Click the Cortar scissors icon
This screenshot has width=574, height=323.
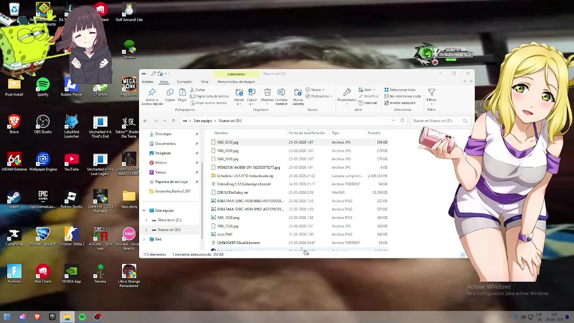coord(192,90)
